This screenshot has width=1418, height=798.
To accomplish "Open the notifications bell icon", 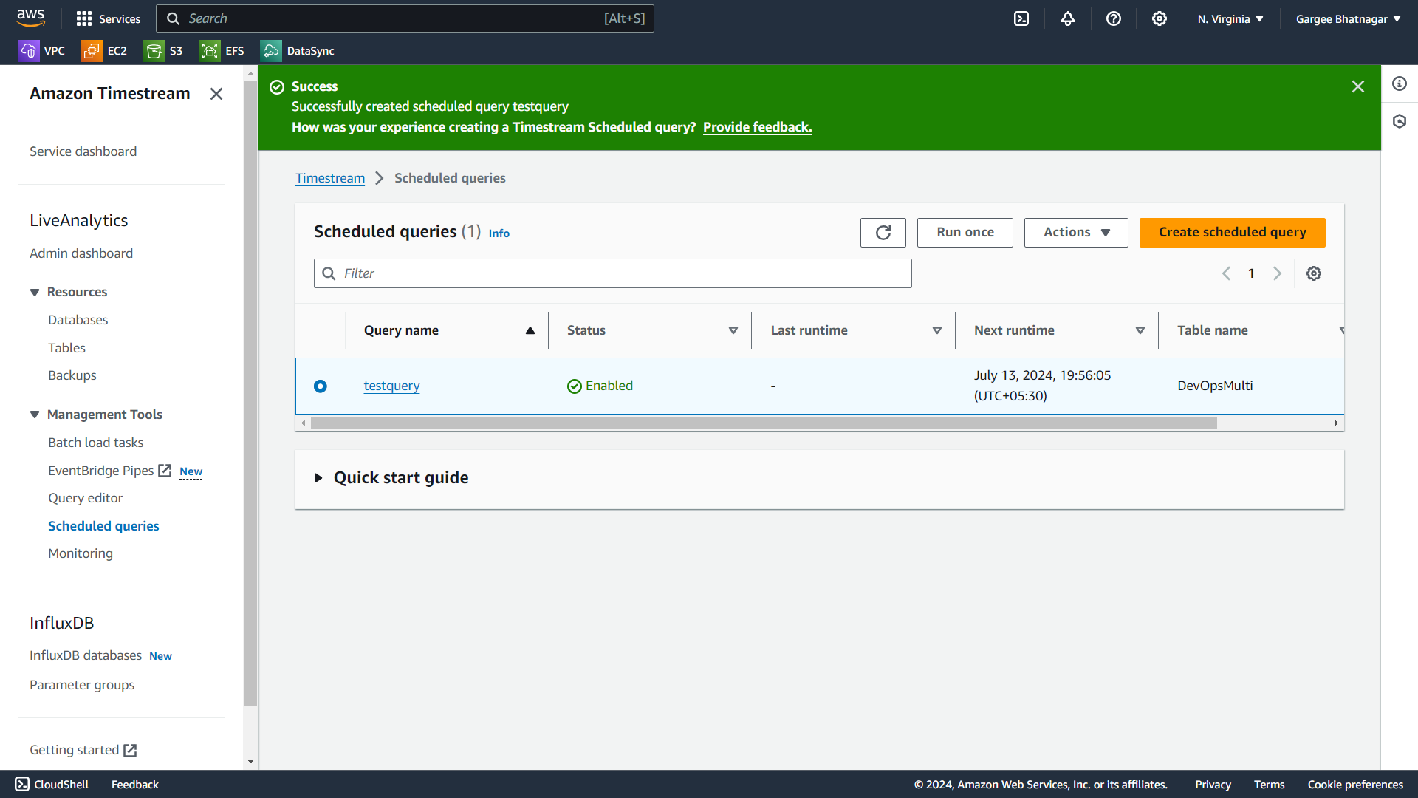I will (1067, 19).
